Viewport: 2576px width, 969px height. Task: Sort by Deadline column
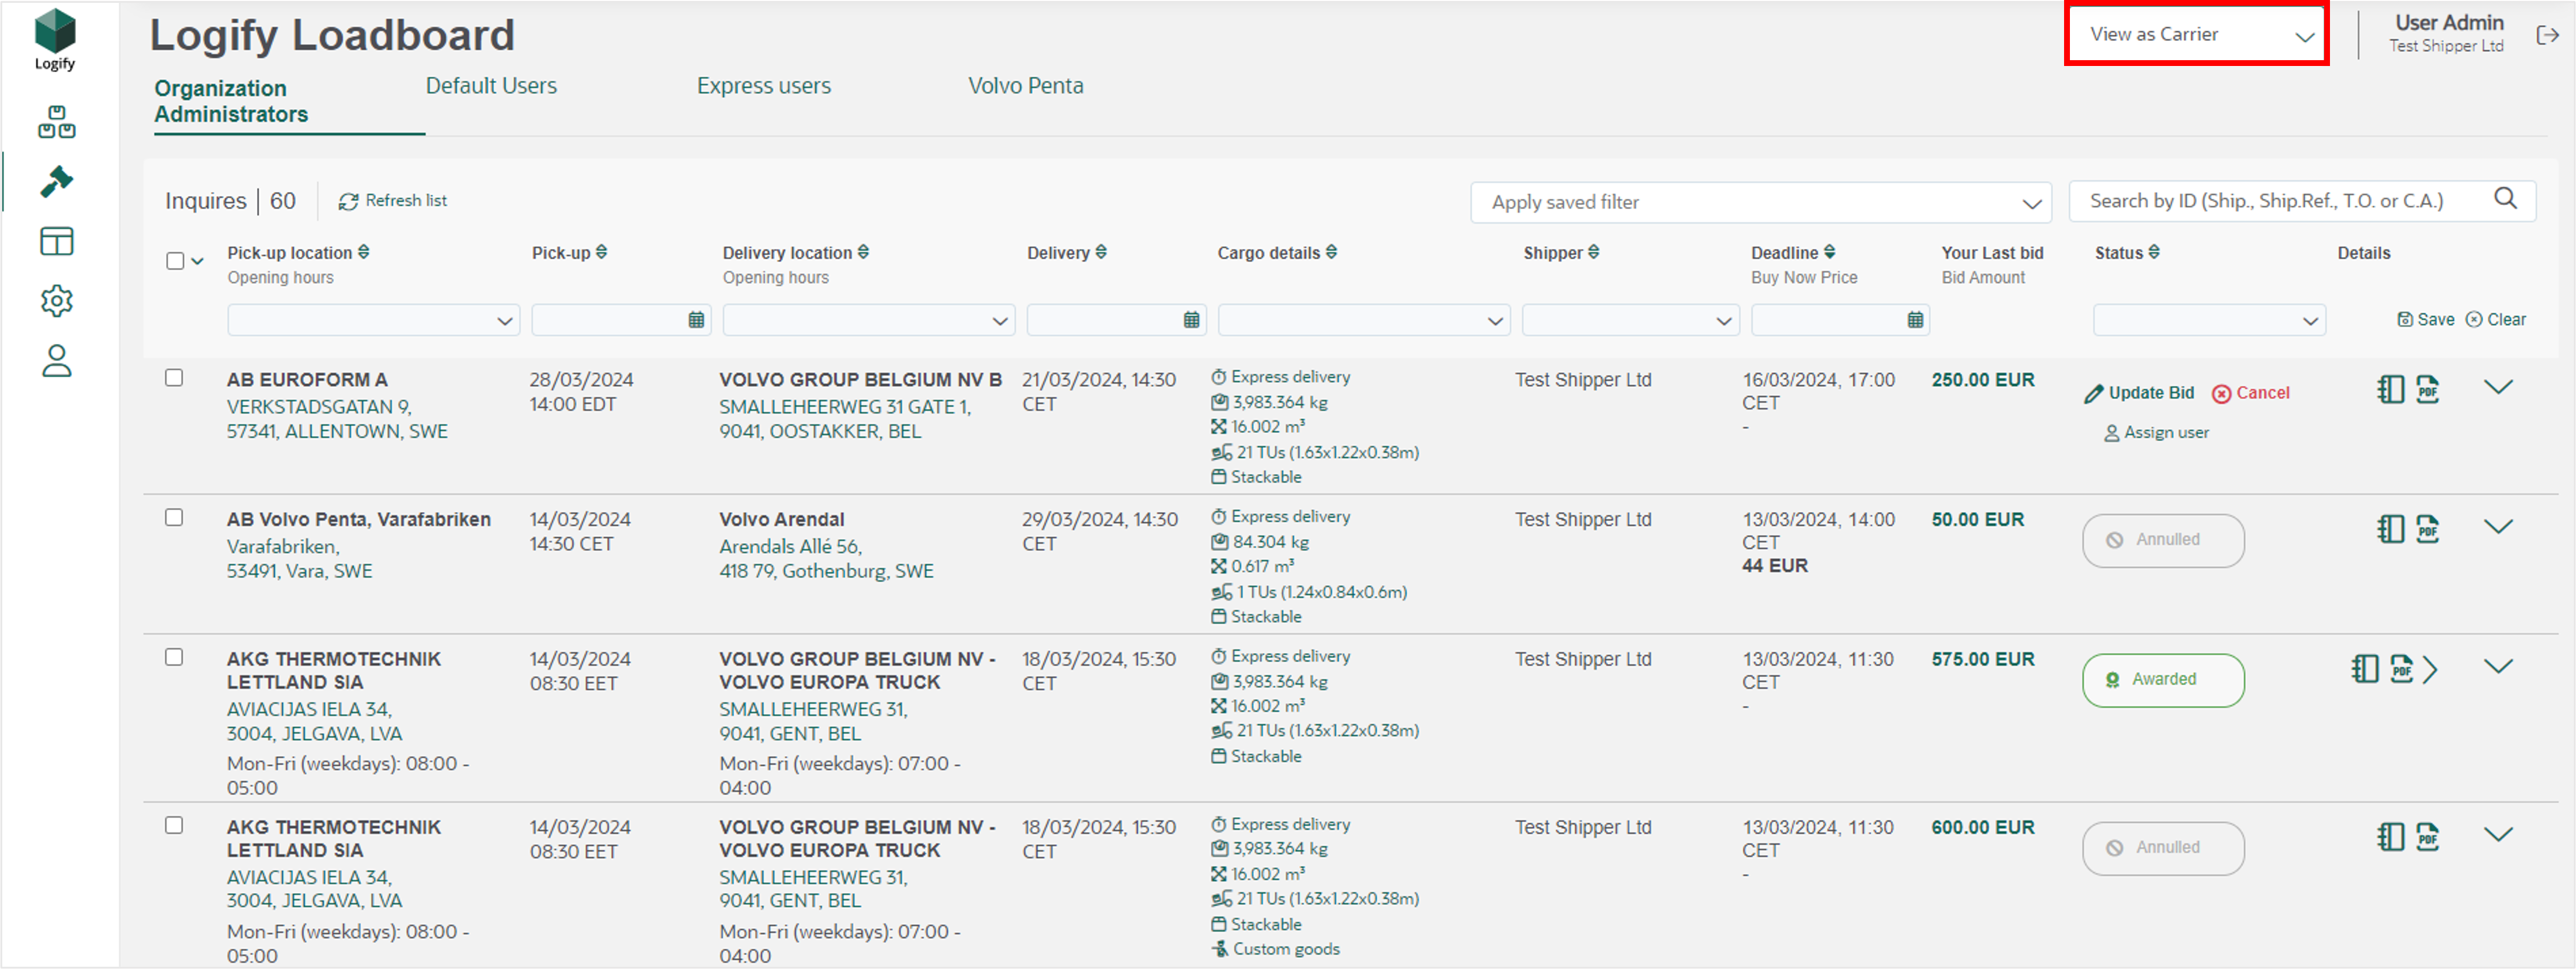point(1829,252)
